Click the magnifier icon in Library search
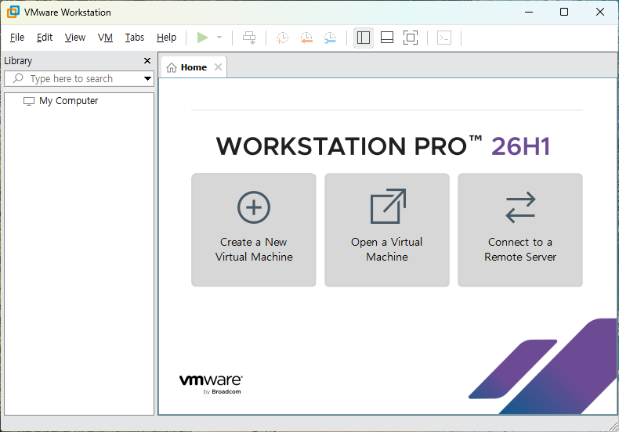 point(18,78)
